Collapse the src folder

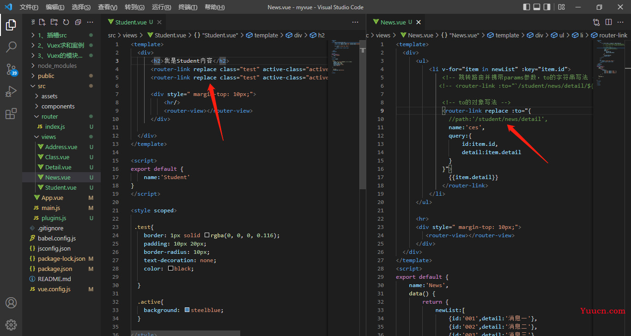61,86
